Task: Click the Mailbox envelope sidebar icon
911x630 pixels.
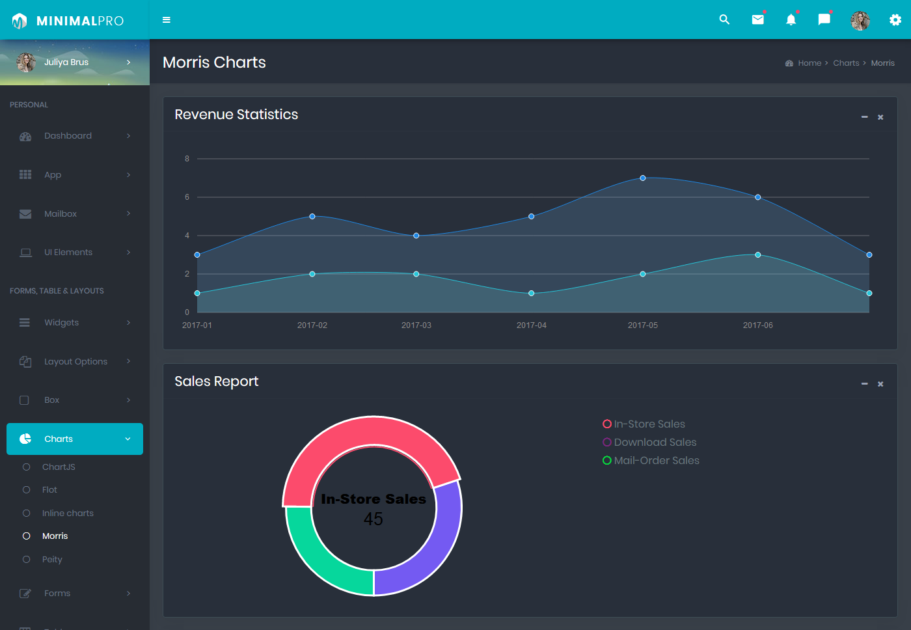Action: coord(25,213)
